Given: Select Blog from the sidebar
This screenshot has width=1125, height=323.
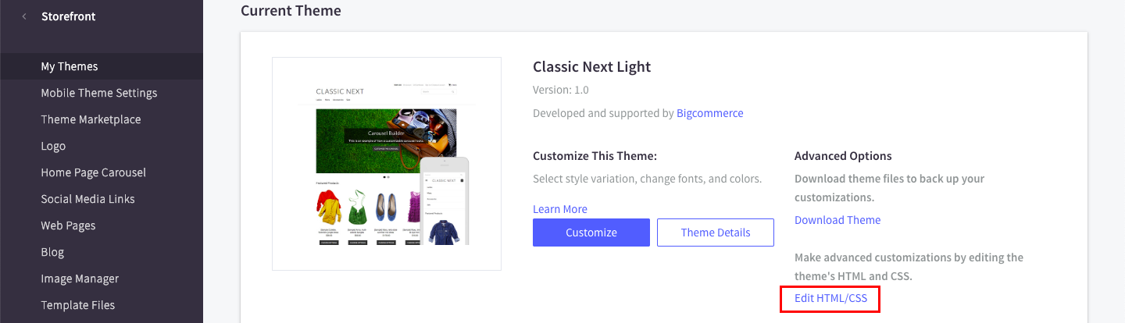Looking at the screenshot, I should (52, 252).
